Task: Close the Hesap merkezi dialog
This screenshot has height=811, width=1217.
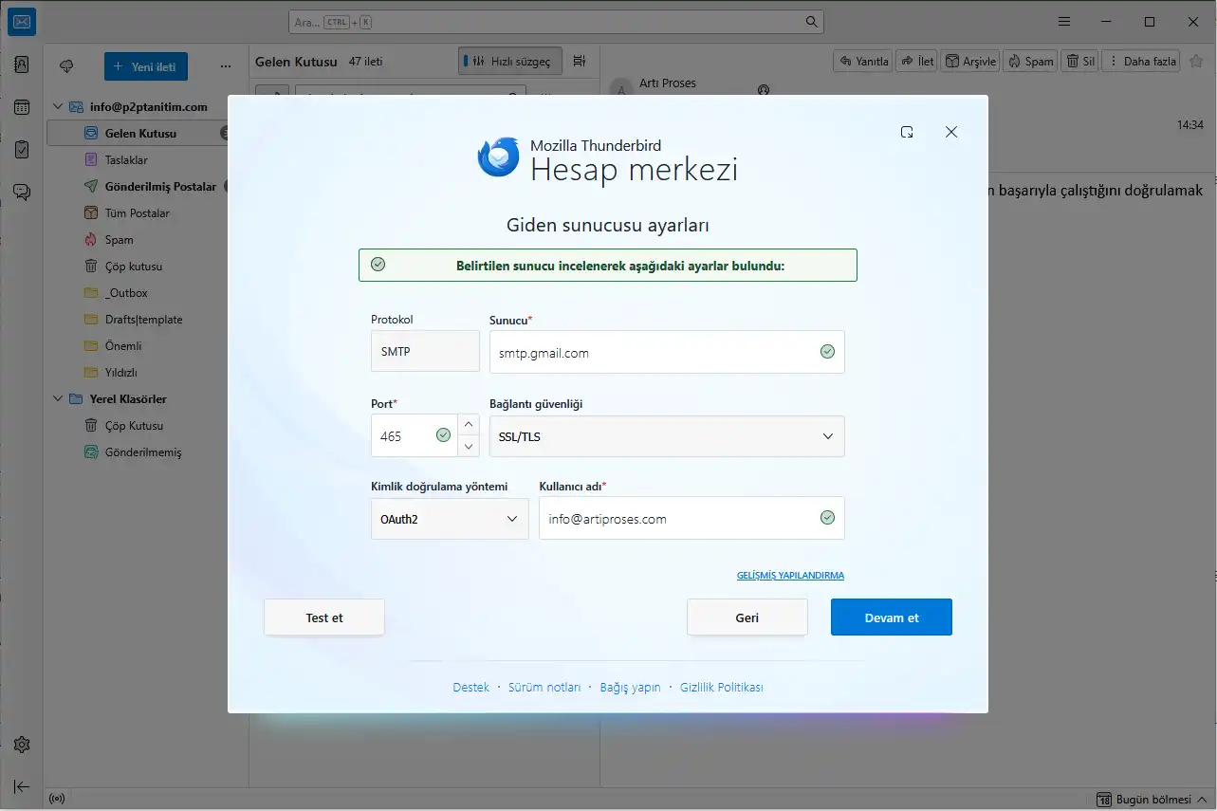Action: pos(951,132)
